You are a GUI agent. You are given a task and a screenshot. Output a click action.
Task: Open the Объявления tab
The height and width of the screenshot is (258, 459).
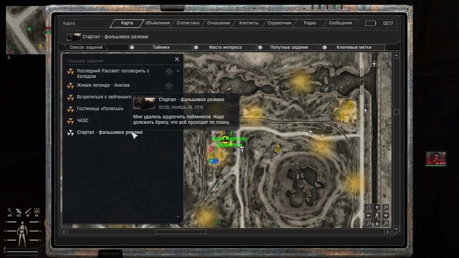tap(157, 23)
